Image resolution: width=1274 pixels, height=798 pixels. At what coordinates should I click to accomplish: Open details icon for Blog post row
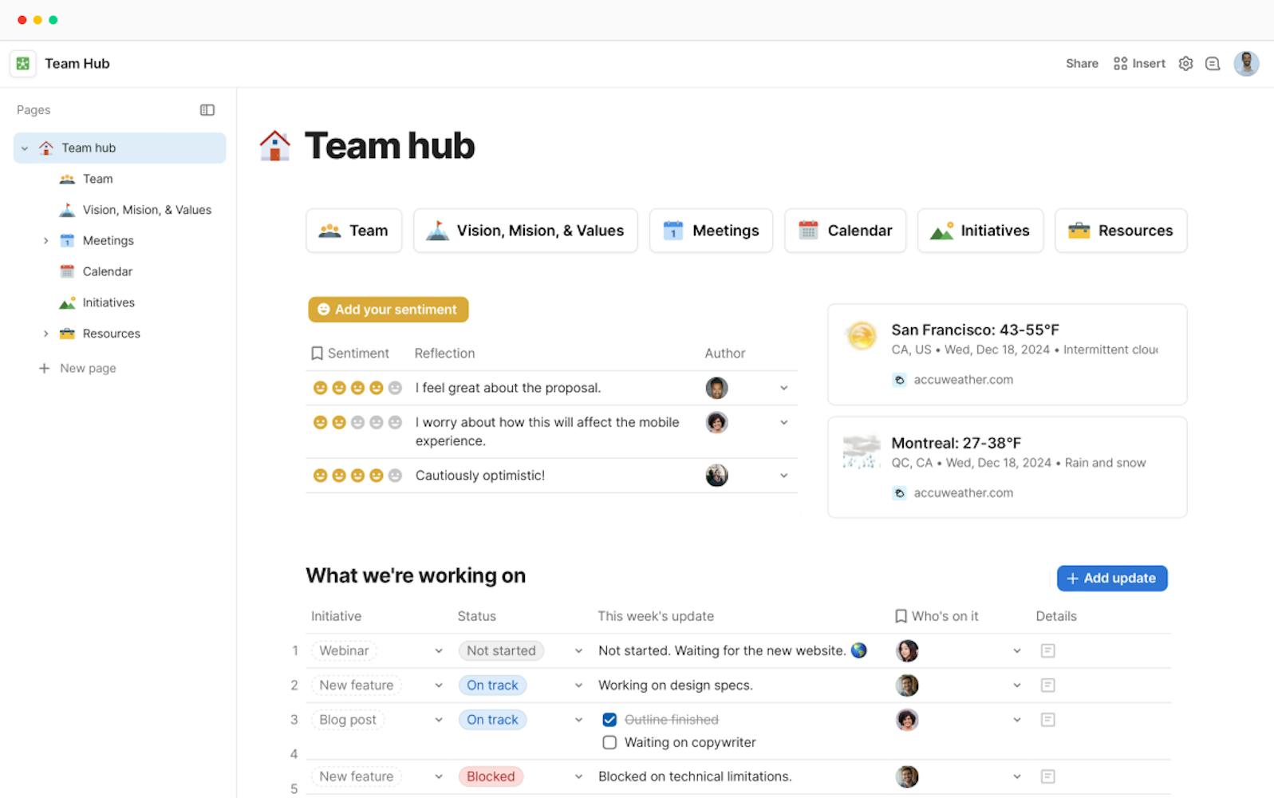(1048, 720)
